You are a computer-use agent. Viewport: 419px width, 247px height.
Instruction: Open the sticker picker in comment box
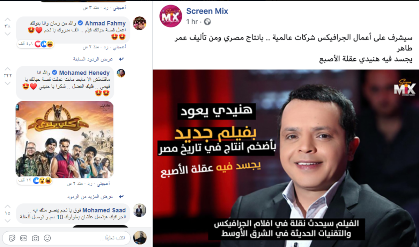[x=12, y=238]
